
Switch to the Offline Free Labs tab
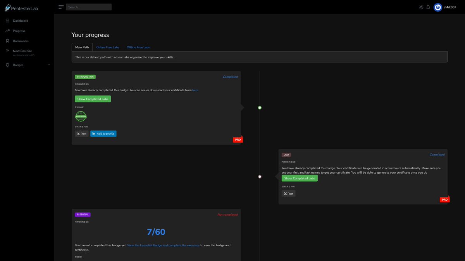pyautogui.click(x=138, y=47)
